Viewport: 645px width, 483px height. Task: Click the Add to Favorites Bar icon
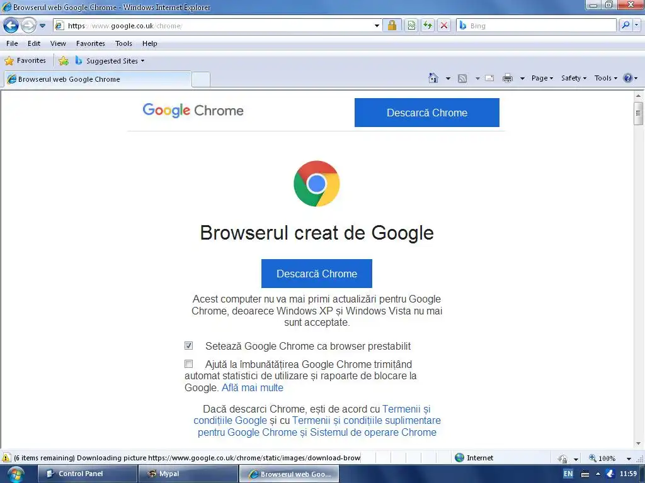(x=64, y=61)
